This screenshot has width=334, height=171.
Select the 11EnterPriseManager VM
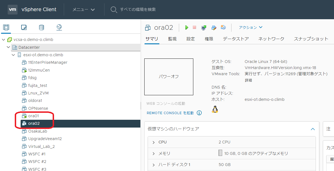click(48, 62)
